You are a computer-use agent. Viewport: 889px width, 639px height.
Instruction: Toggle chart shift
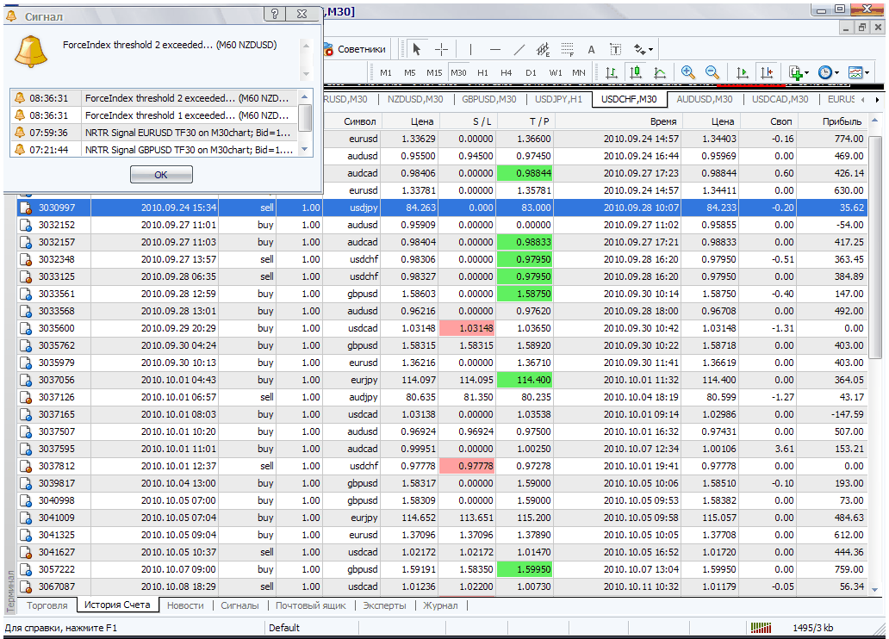767,72
